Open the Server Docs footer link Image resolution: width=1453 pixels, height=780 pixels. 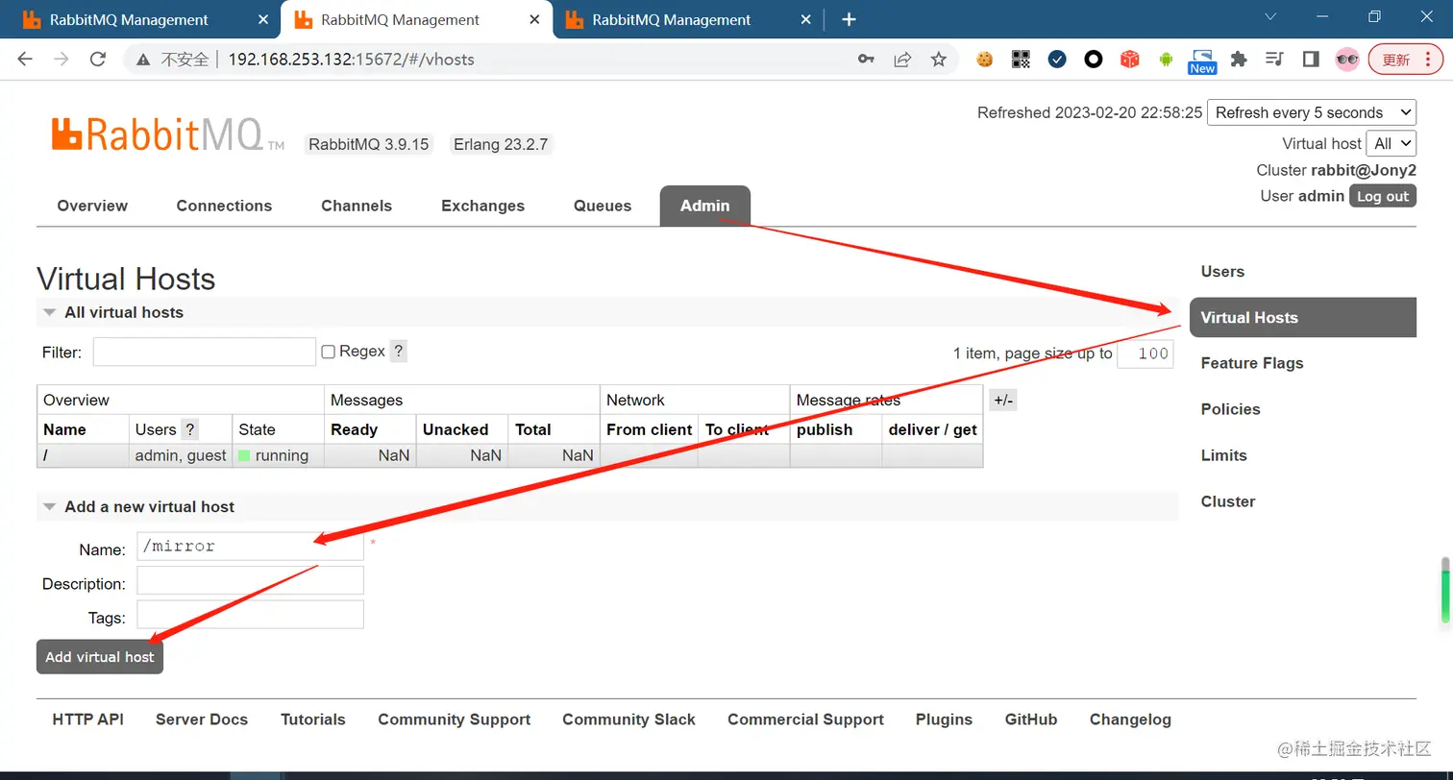(x=202, y=719)
